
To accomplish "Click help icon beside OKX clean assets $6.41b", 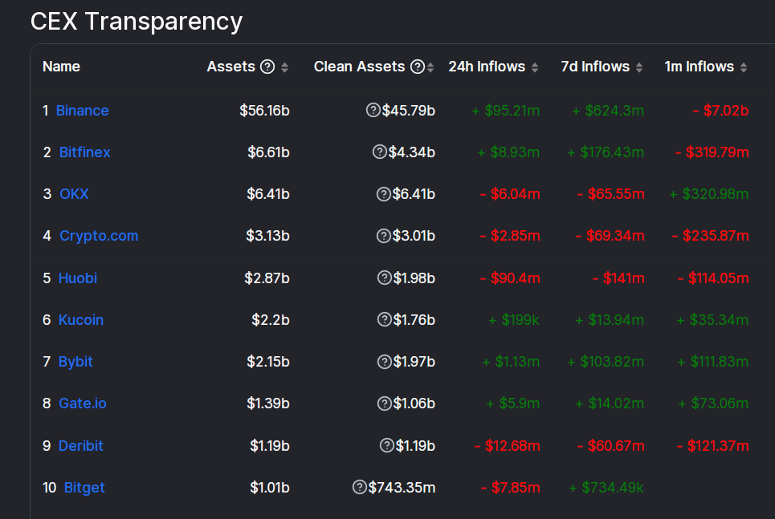I will coord(384,194).
